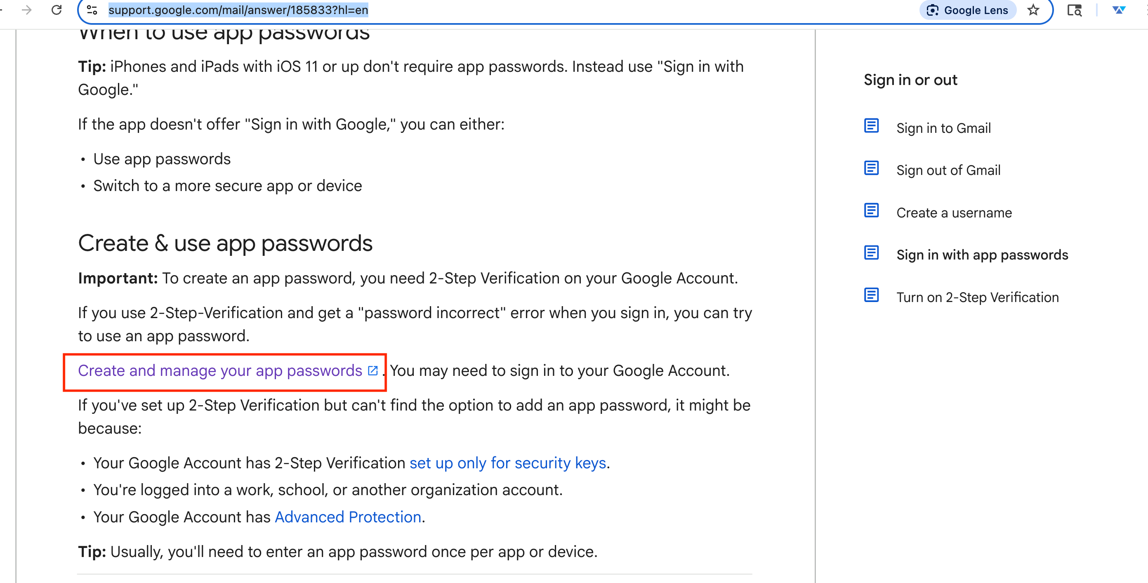The image size is (1148, 583).
Task: Open Create and manage your app passwords link
Action: pos(220,371)
